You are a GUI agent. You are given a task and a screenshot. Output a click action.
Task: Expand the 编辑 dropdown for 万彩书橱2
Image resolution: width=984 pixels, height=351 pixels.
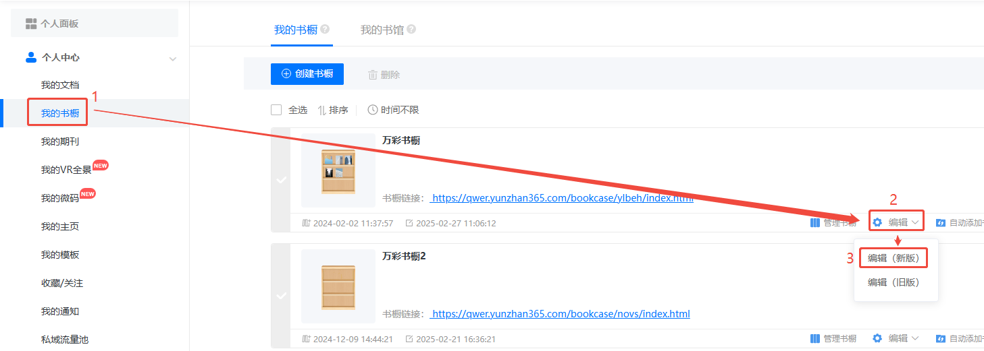[x=897, y=338]
